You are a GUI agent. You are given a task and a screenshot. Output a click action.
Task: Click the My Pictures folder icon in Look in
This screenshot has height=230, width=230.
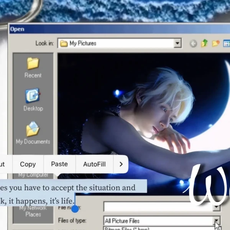click(64, 44)
